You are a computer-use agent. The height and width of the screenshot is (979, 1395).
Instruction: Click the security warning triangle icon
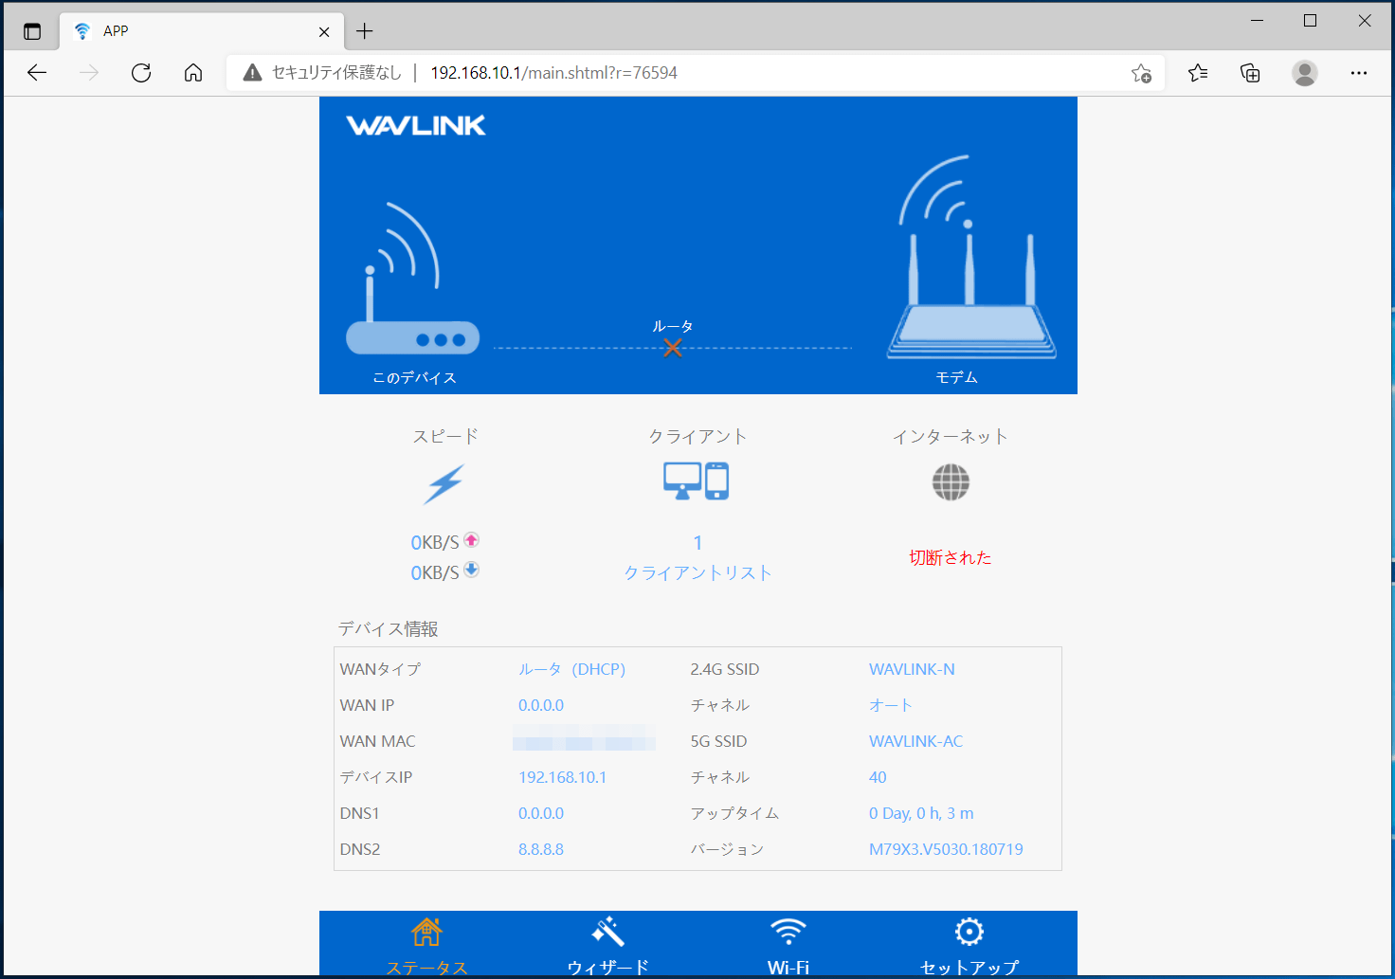[x=252, y=73]
